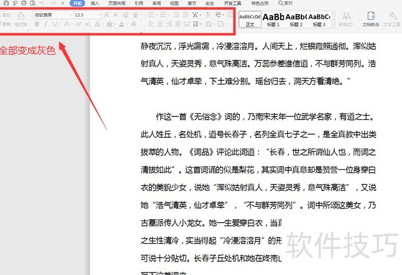Switch to the 开始 ribbon tab
This screenshot has width=402, height=275.
pyautogui.click(x=77, y=3)
